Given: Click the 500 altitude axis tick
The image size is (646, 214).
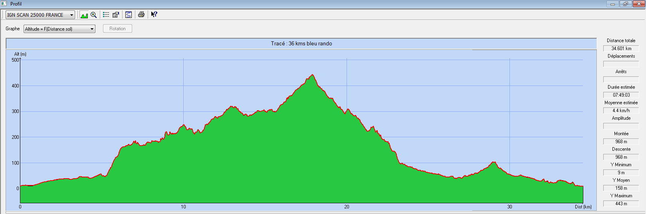Looking at the screenshot, I should pos(15,60).
